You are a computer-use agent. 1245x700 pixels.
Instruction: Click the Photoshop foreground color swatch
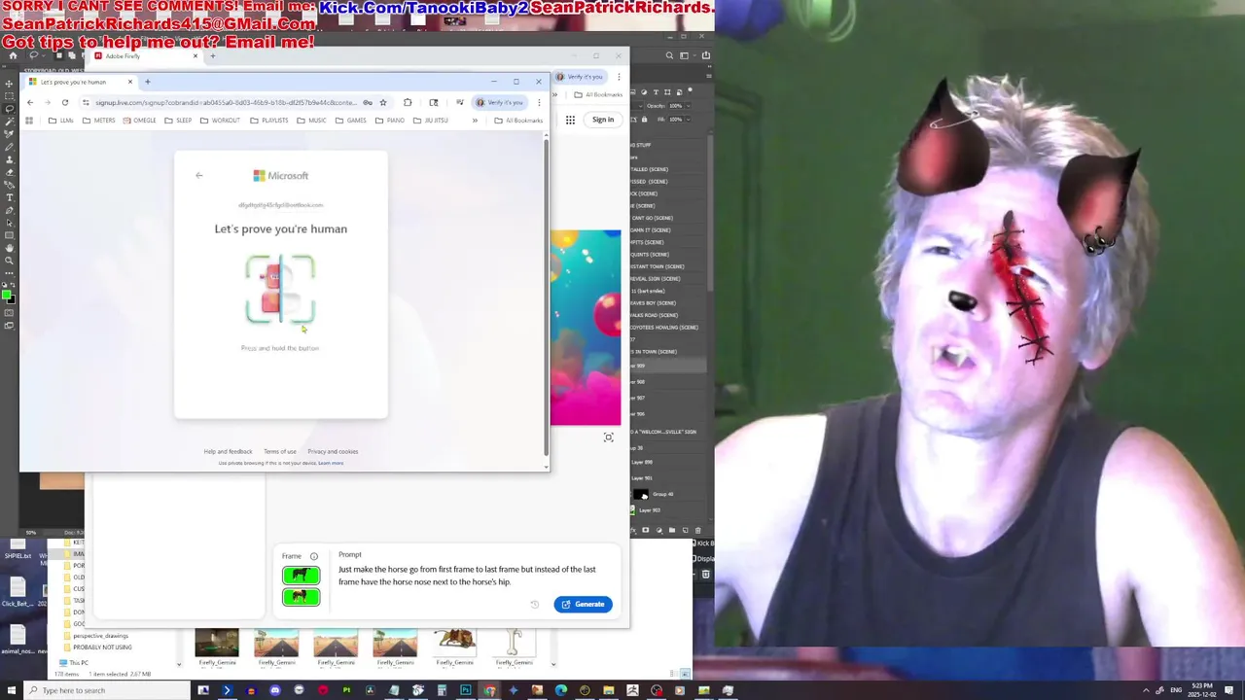tap(6, 295)
